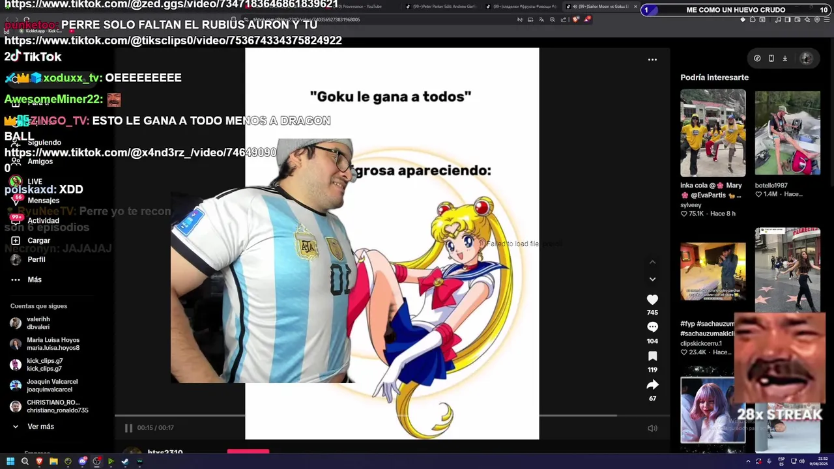Go to next video with down chevron
Image resolution: width=834 pixels, height=469 pixels.
(x=652, y=279)
